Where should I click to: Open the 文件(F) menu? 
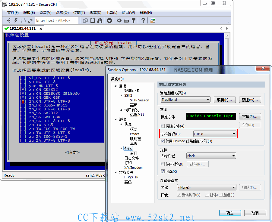(x=13, y=13)
